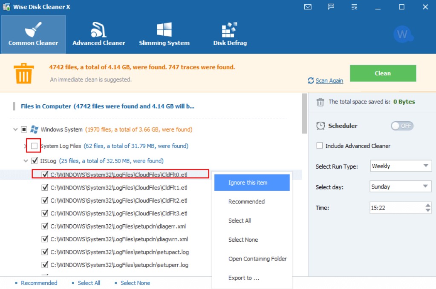Open the mail feedback icon in title bar

coord(308,7)
